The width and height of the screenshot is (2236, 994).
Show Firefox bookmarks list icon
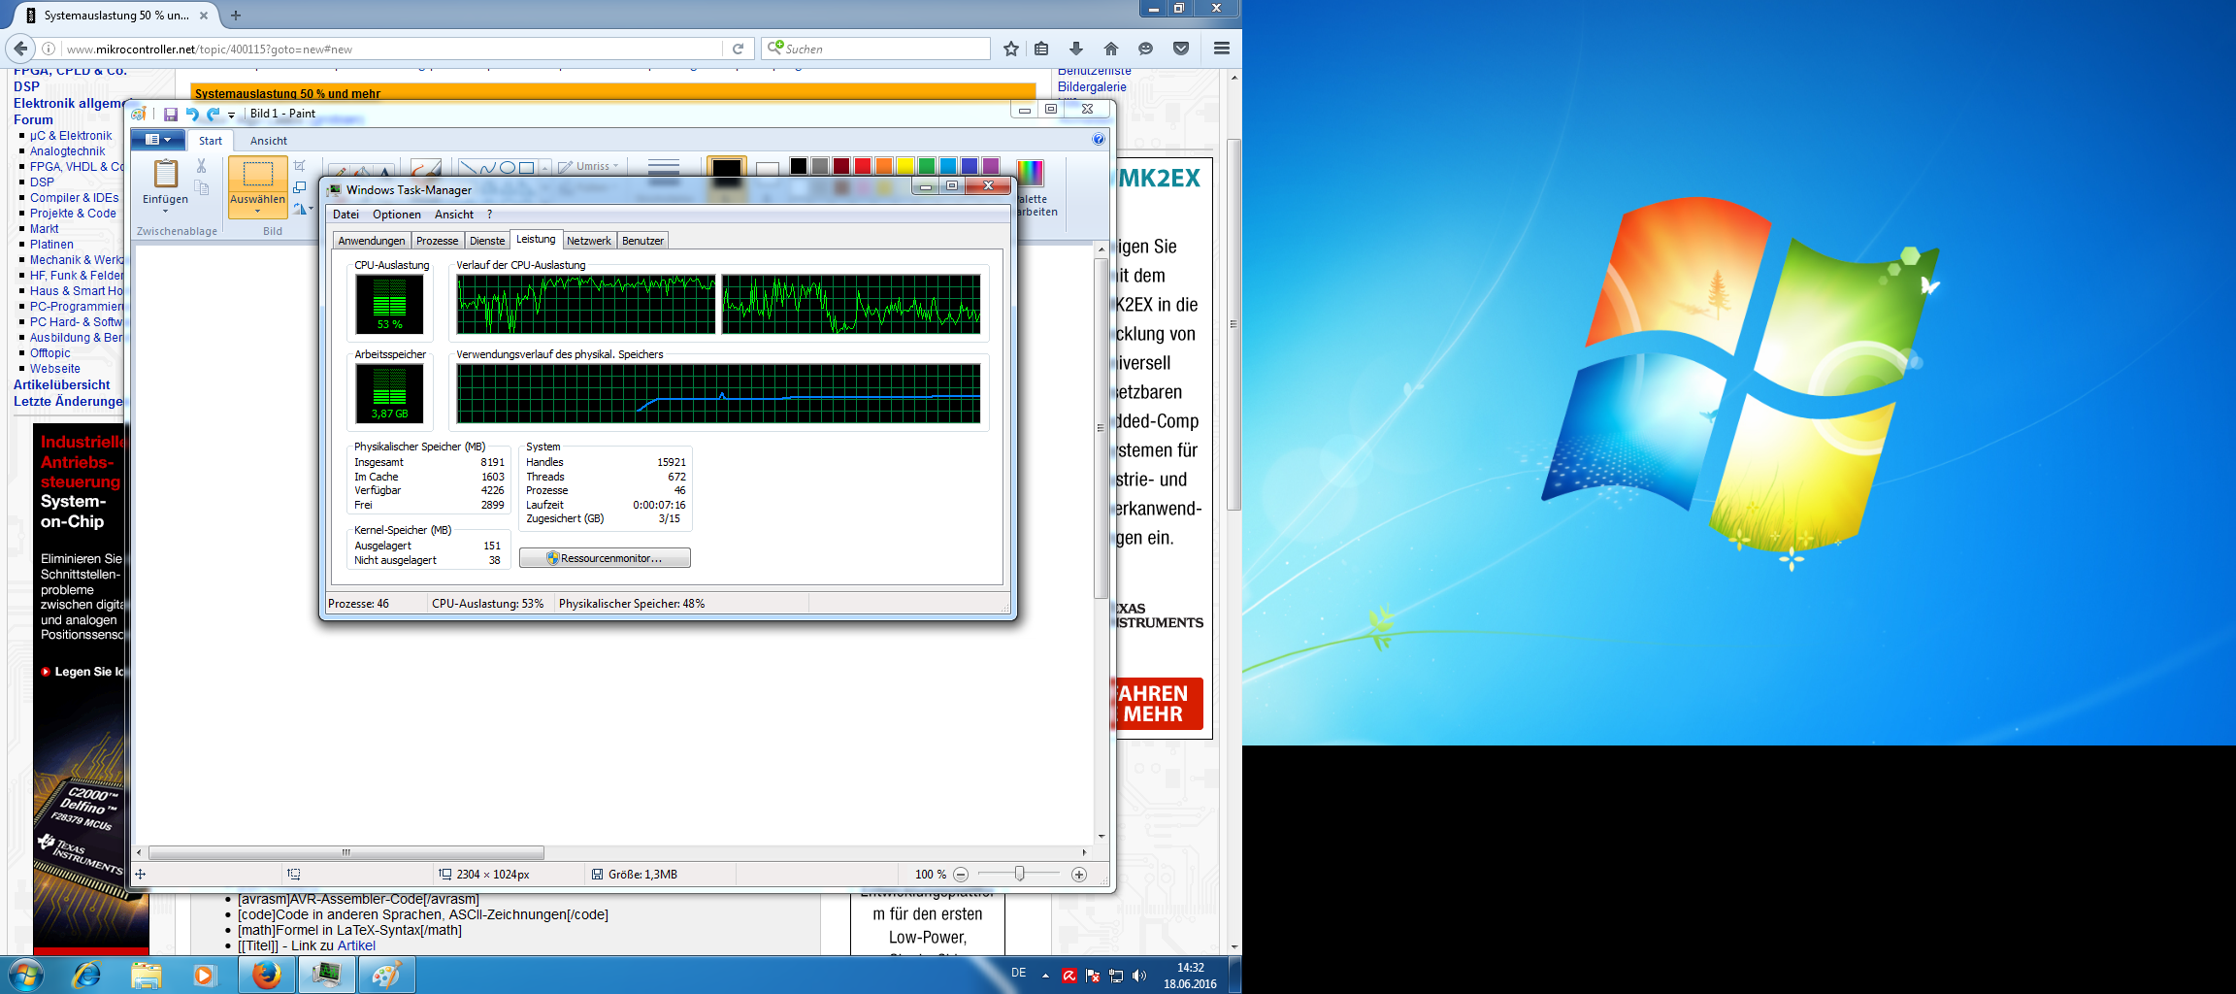(1041, 49)
